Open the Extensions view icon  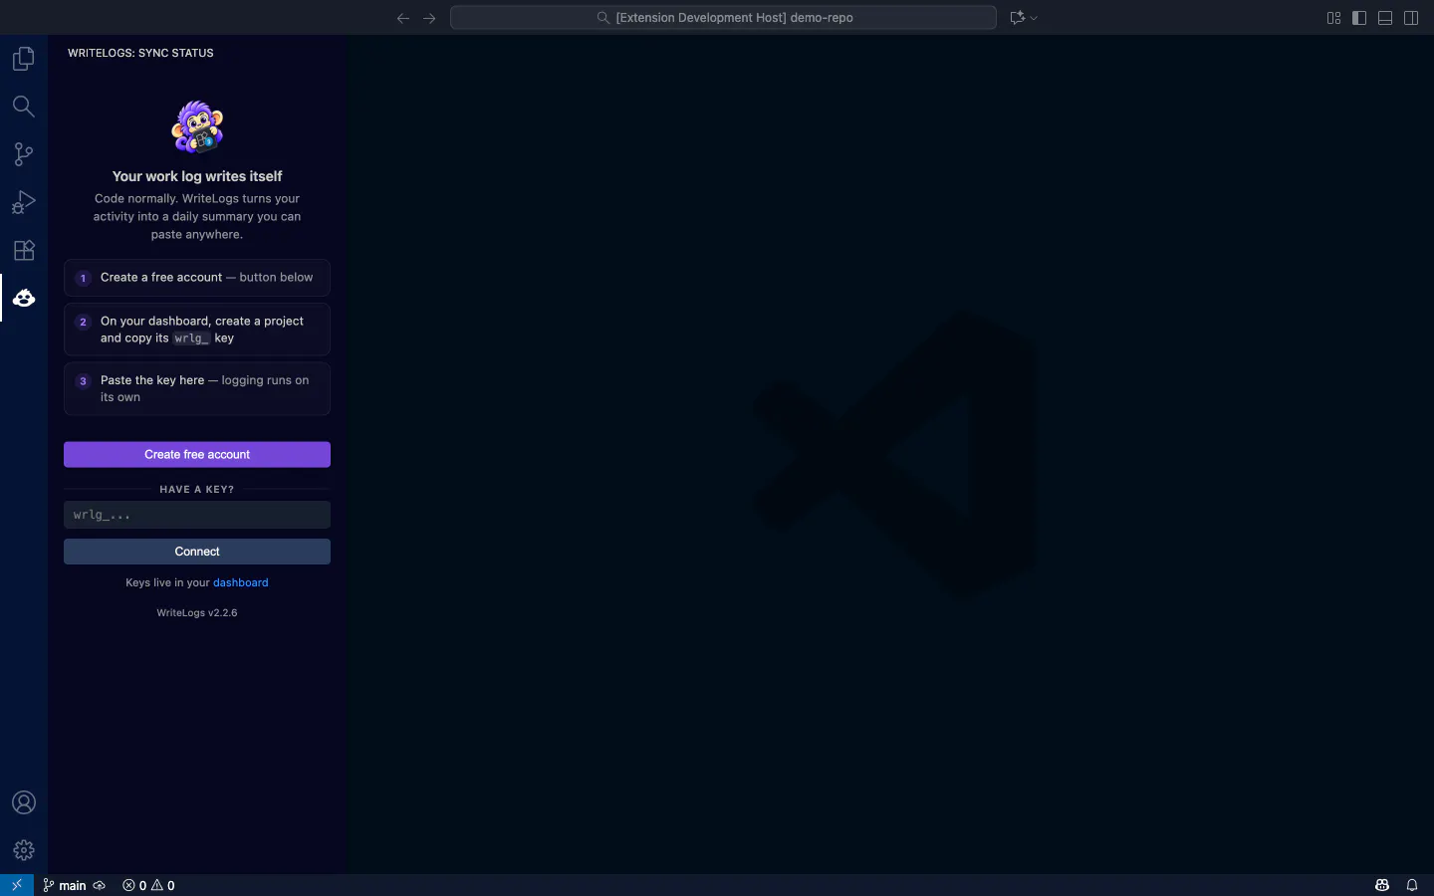pos(24,250)
